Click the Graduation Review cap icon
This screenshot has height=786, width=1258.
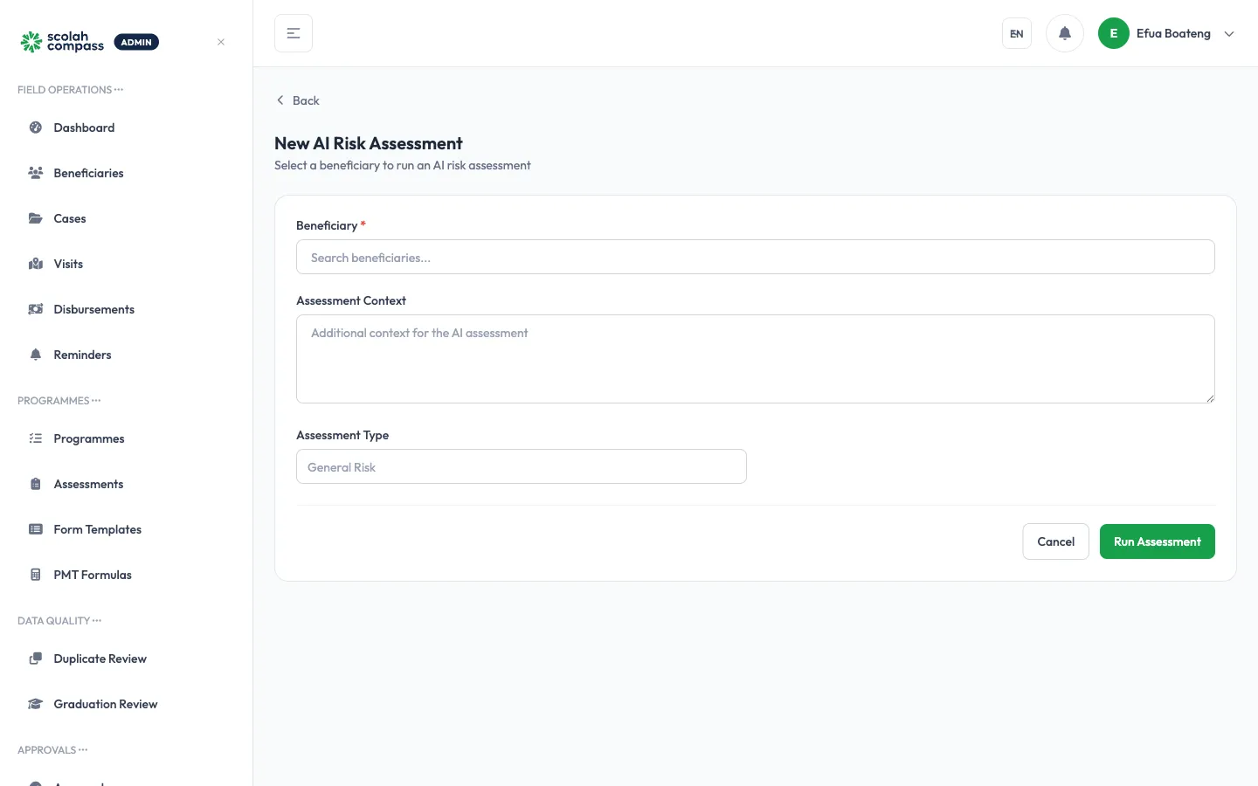[x=36, y=704]
